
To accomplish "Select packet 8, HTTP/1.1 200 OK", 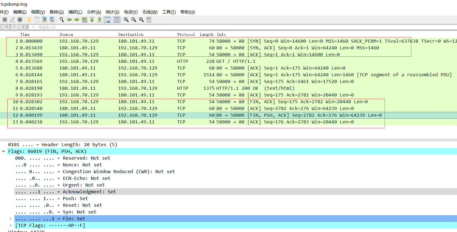I will pyautogui.click(x=228, y=88).
